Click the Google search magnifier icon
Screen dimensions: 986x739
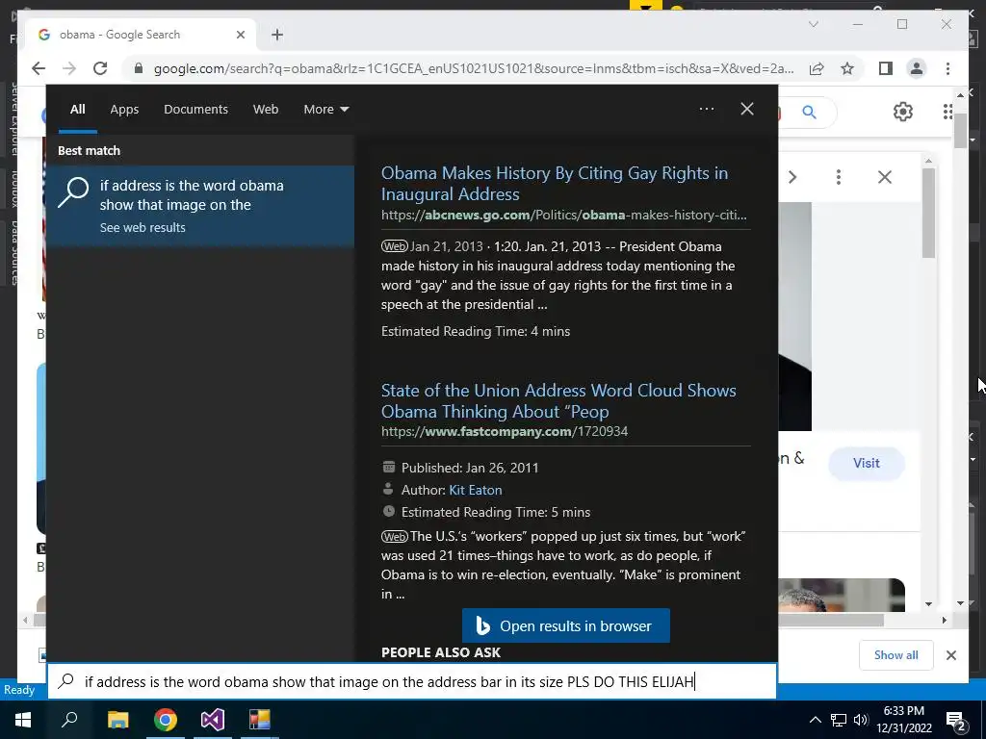coord(809,113)
